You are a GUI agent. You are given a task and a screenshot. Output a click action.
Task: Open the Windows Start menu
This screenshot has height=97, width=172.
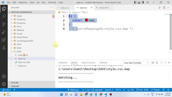tap(62, 94)
